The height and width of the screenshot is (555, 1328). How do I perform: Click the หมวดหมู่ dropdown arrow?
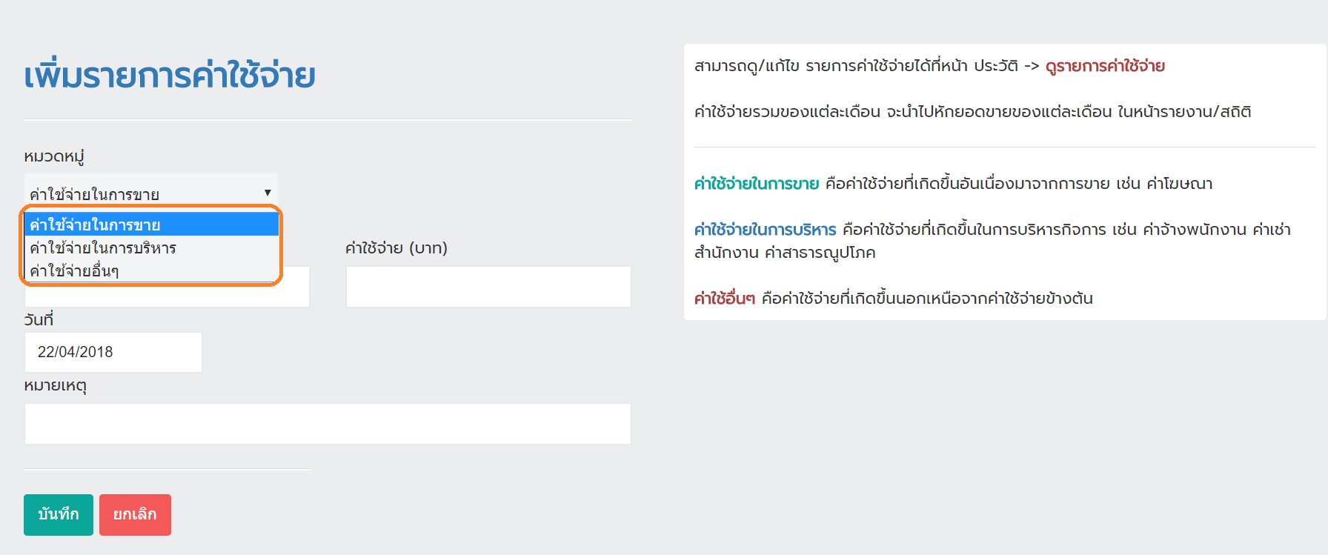[x=268, y=193]
